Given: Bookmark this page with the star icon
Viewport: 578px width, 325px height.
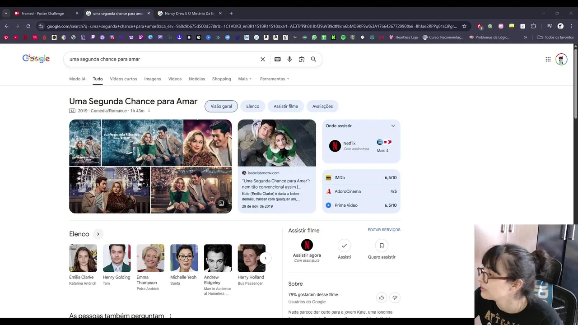Looking at the screenshot, I should pyautogui.click(x=464, y=26).
